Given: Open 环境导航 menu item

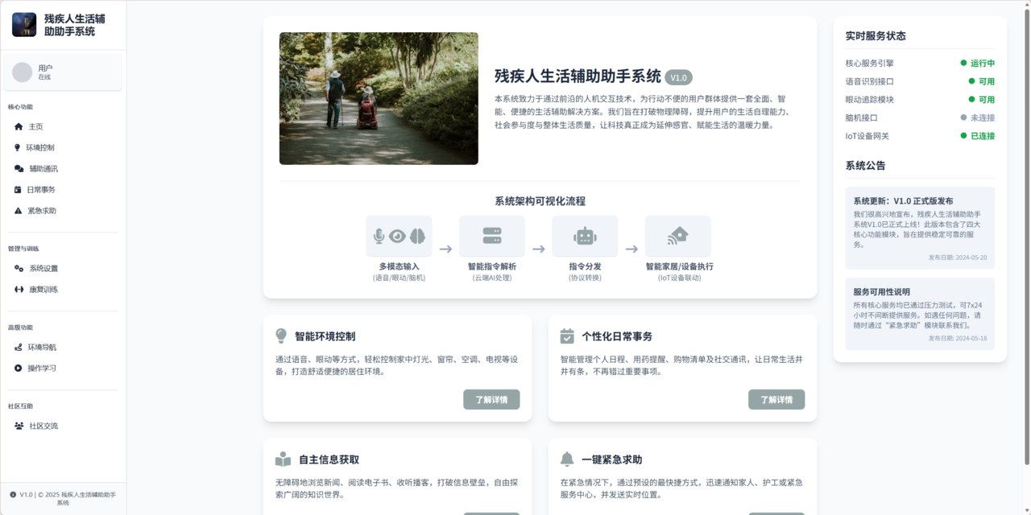Looking at the screenshot, I should (x=63, y=348).
